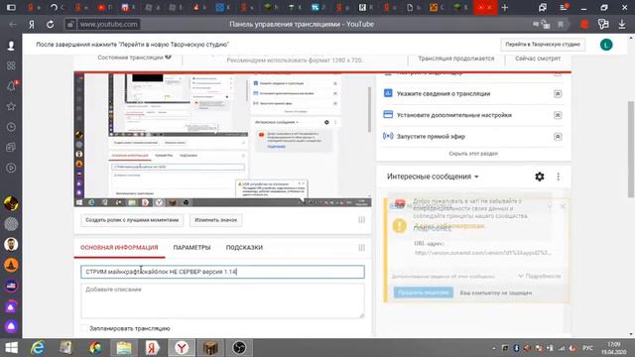Screen dimensions: 635x357
Task: Select the active red browser tab
Action: coord(485,8)
